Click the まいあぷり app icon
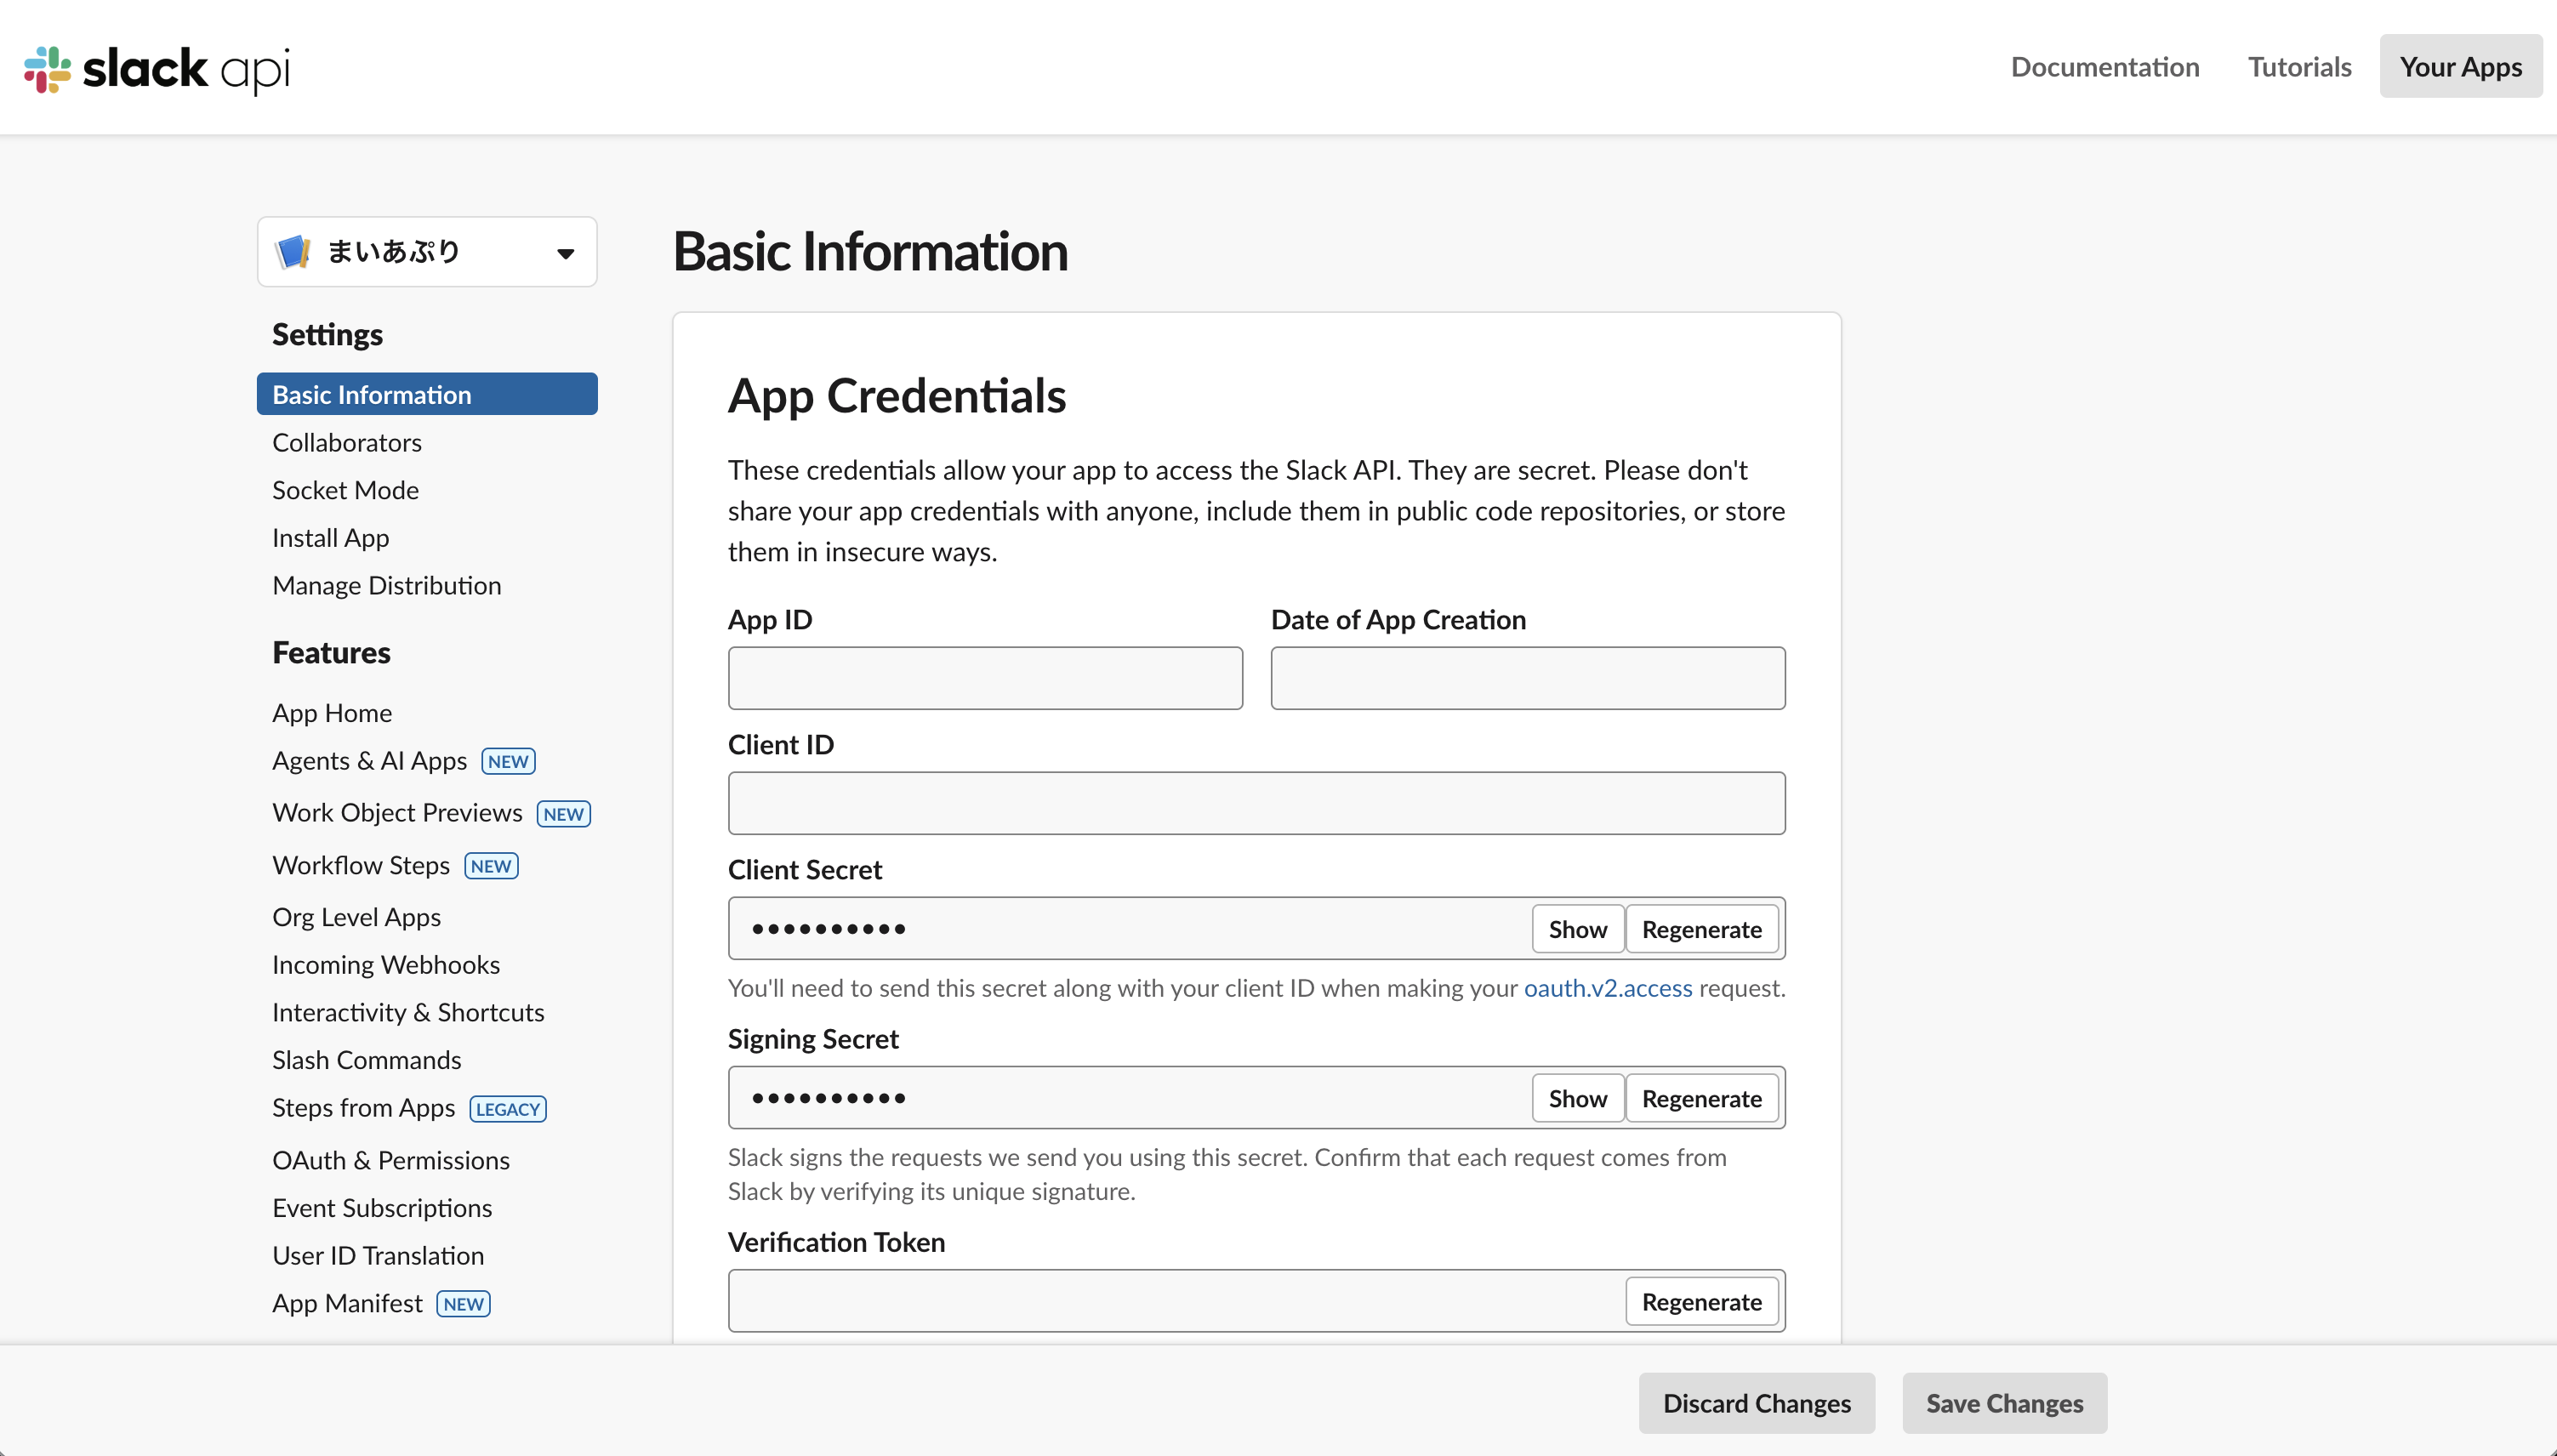The height and width of the screenshot is (1456, 2557). coord(292,251)
